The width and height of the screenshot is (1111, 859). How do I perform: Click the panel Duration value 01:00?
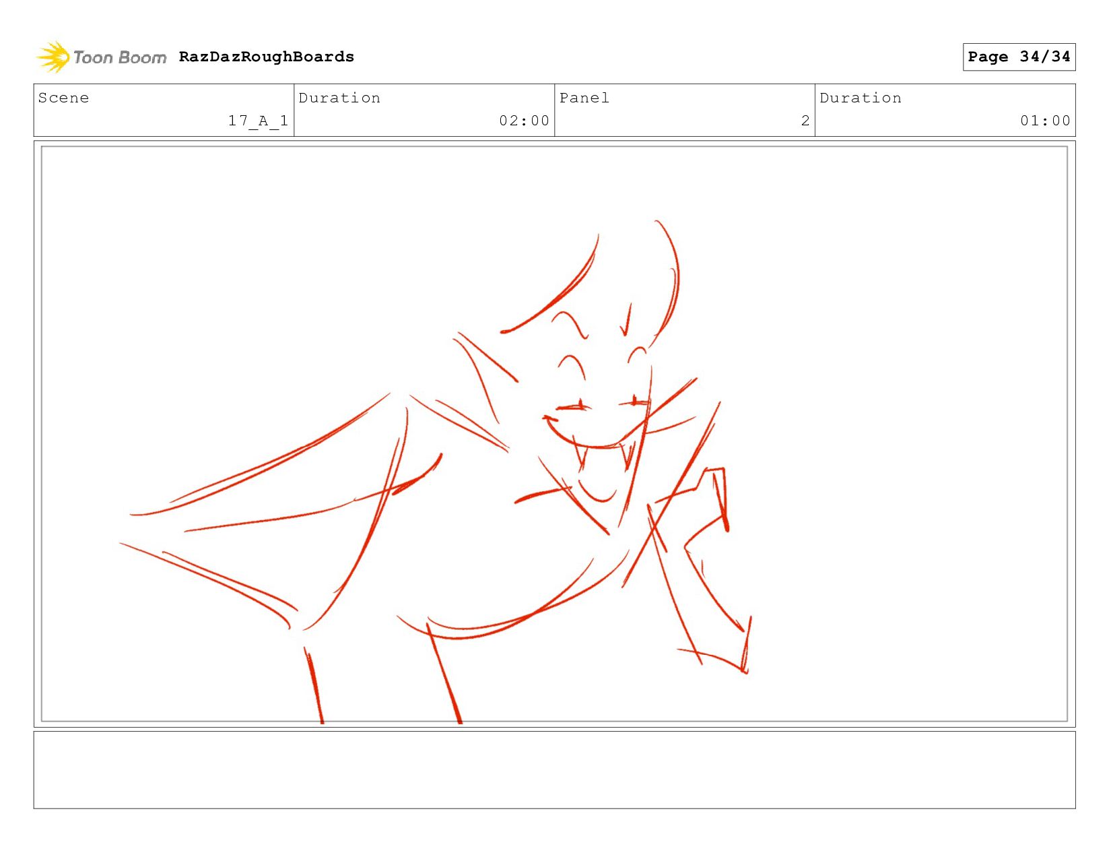coord(1045,121)
